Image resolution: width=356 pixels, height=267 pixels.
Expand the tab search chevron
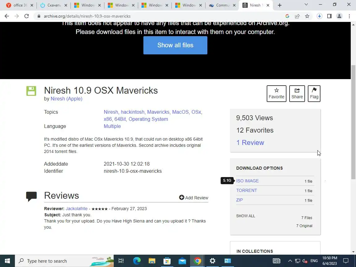pyautogui.click(x=306, y=4)
